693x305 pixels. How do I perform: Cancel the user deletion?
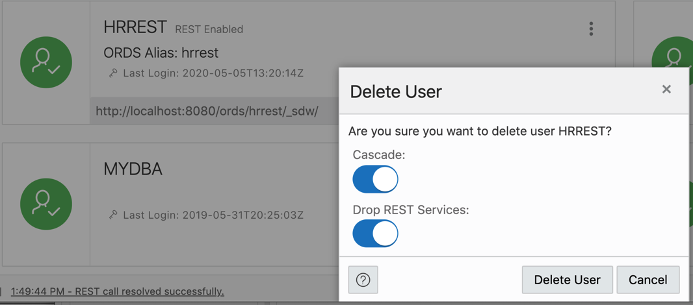click(x=648, y=280)
